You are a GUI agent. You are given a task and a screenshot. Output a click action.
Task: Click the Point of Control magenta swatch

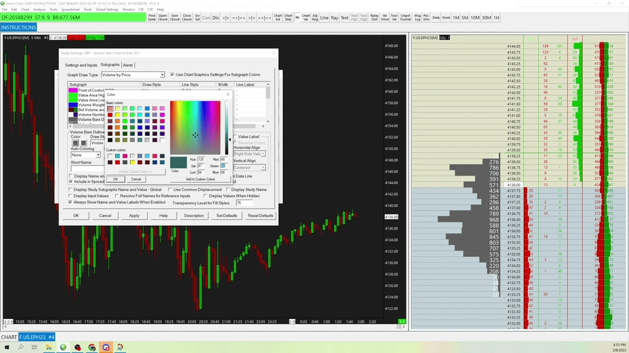73,90
